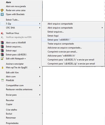Expand the Abrir com submenu arrow
This screenshot has width=105, height=125.
coord(40,77)
